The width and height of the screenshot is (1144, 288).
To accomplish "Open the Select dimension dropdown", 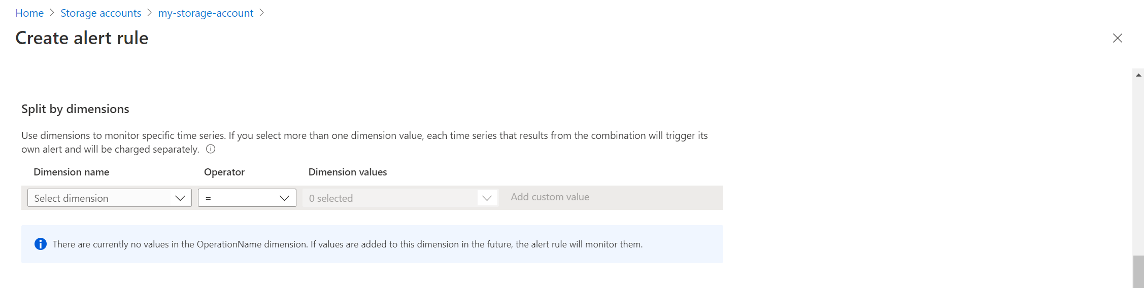I will 102,198.
